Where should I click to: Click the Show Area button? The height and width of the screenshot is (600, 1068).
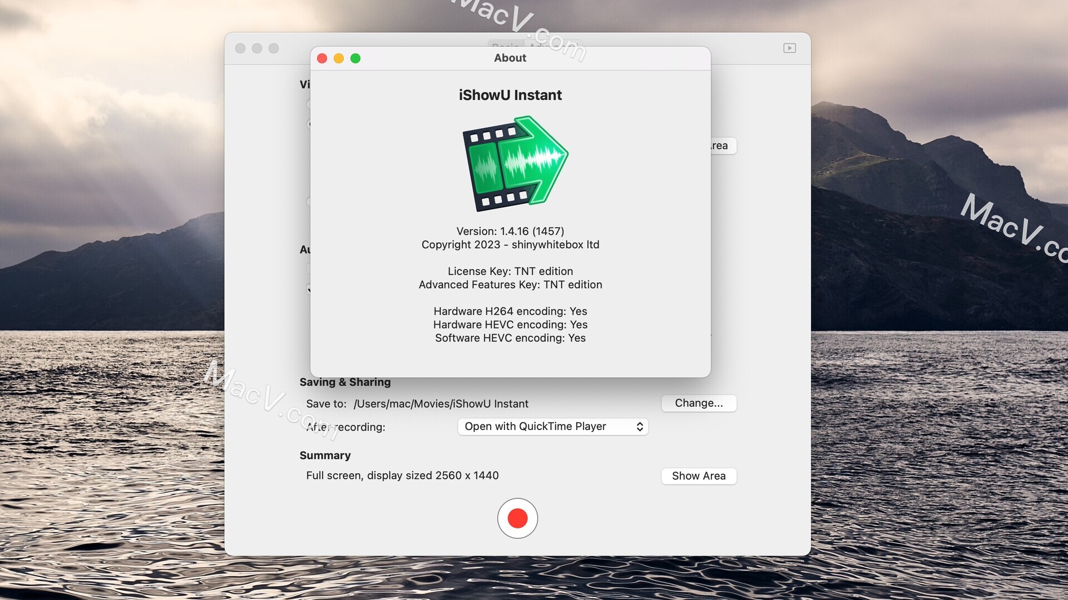click(x=699, y=476)
